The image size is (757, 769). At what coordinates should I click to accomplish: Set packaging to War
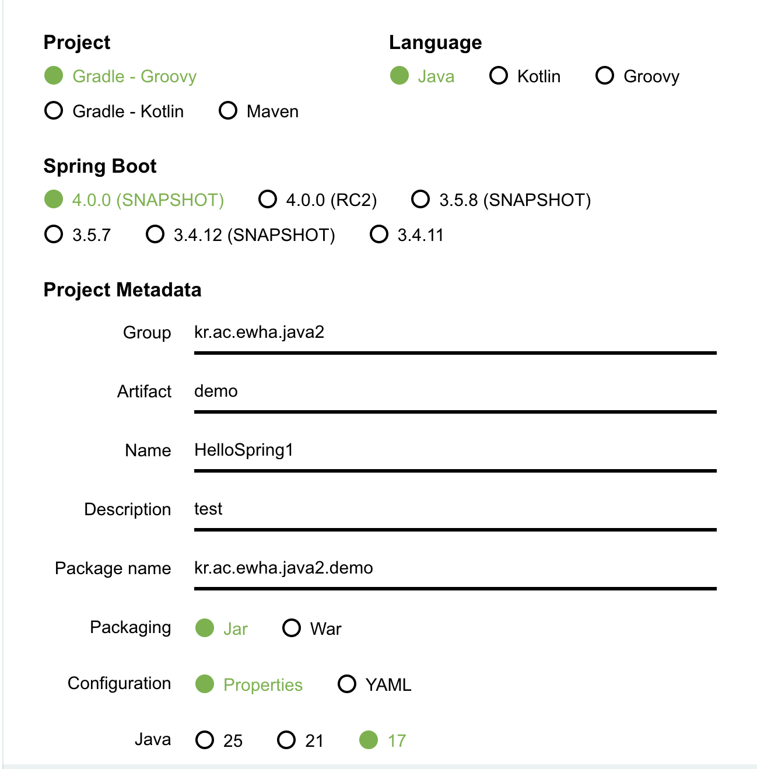pyautogui.click(x=292, y=628)
